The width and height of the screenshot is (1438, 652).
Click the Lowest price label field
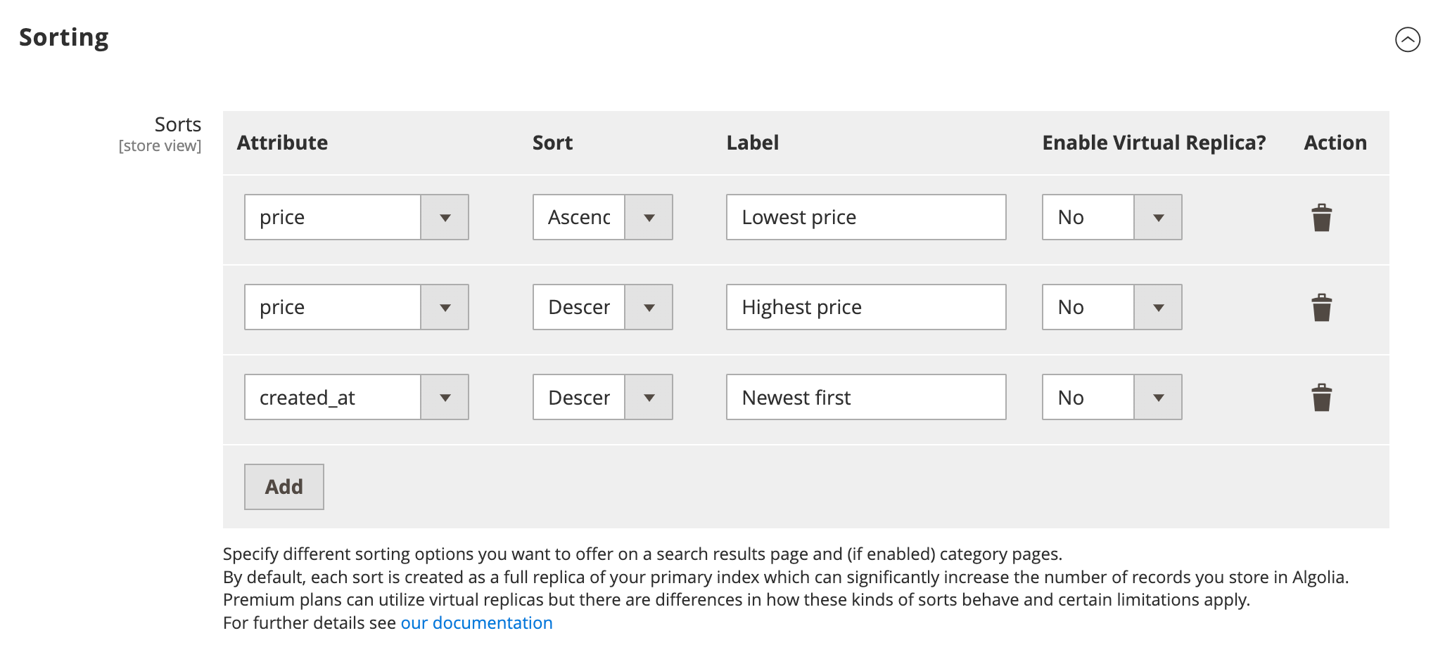[x=865, y=217]
